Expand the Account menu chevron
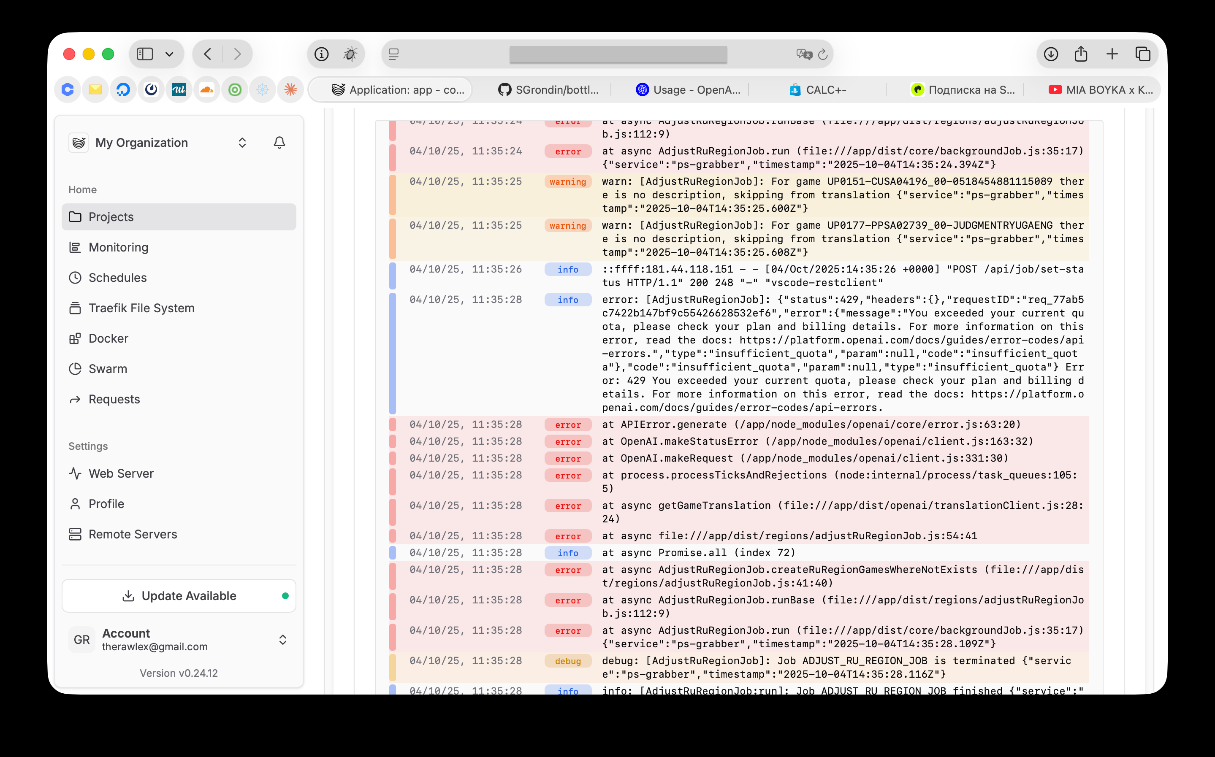This screenshot has width=1215, height=757. pos(282,640)
